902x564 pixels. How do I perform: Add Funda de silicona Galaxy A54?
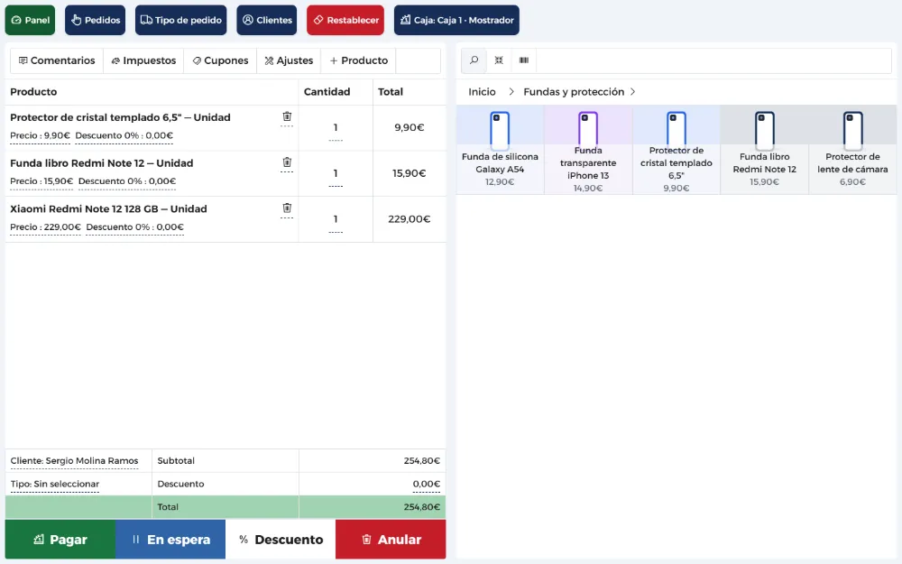coord(500,150)
